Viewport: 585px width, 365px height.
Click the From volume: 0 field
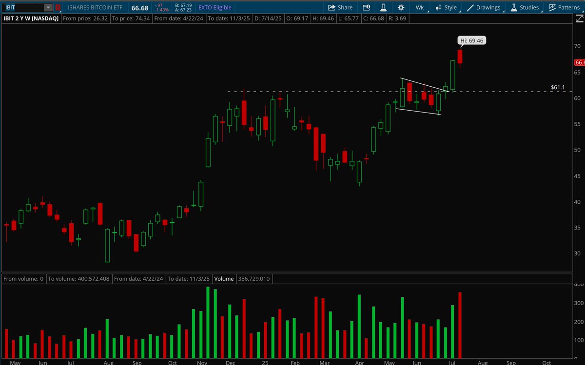tap(23, 279)
